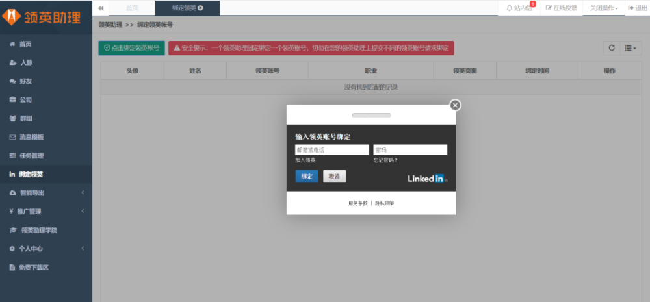Click the 操作 column header

(x=610, y=71)
